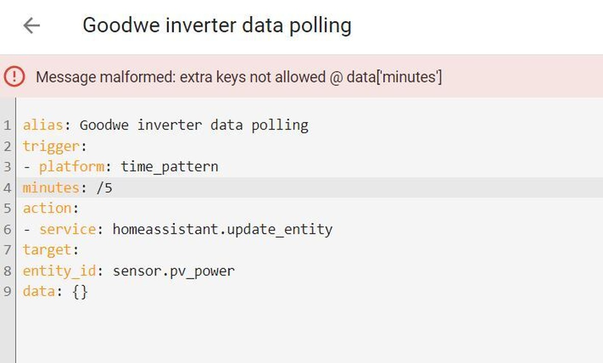Go back using the arrow icon

pyautogui.click(x=32, y=26)
